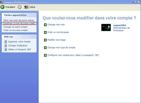
Task: Choose Créer un nouveau compte link
Action: (x=16, y=30)
